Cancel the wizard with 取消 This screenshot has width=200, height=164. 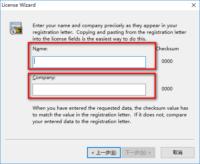[178, 153]
